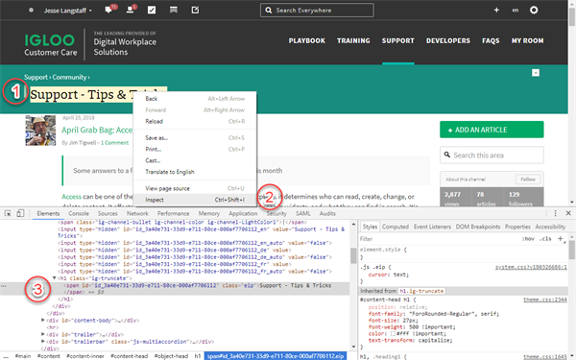Viewport: 576px width, 360px height.
Task: Click the new style rule plus icon
Action: pos(561,239)
